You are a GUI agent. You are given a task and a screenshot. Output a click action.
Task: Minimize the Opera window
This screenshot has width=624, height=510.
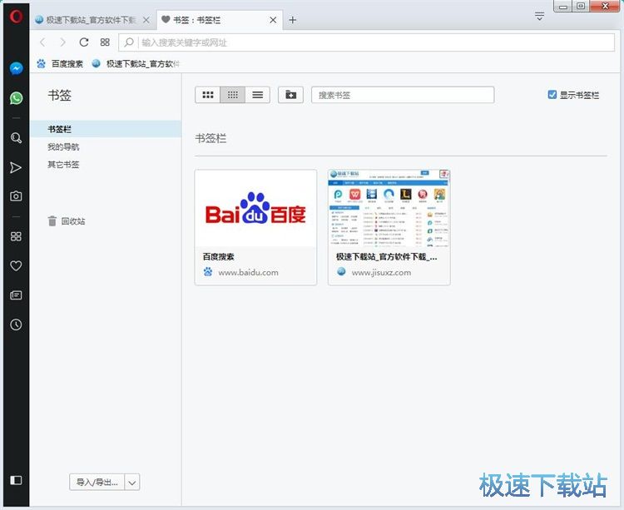[563, 7]
